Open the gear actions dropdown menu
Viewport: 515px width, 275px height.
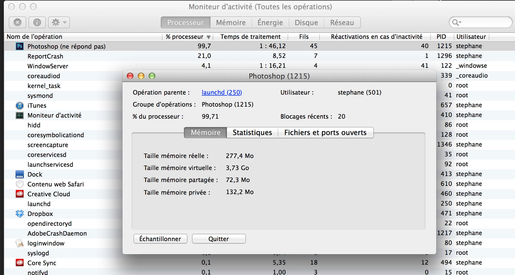[59, 22]
